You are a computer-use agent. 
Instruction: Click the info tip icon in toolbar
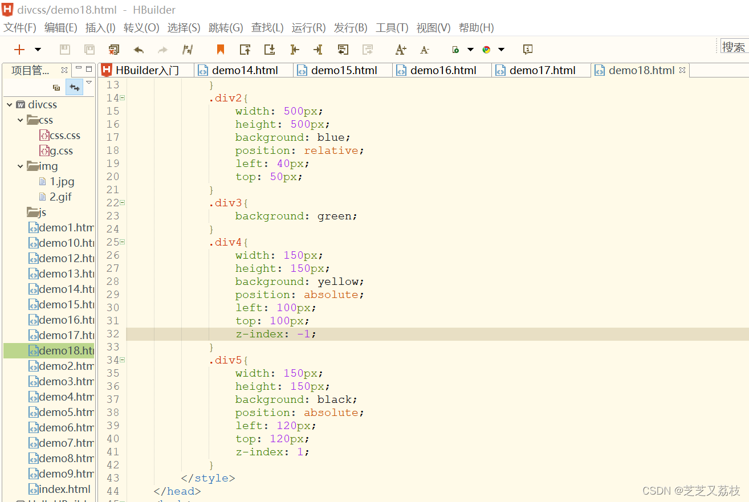[528, 50]
